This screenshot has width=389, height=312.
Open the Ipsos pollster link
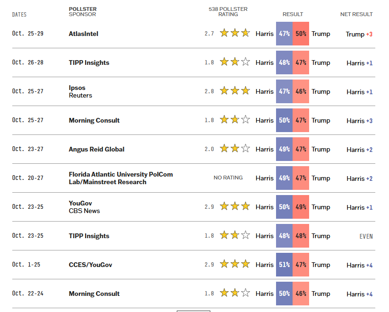[x=77, y=88]
